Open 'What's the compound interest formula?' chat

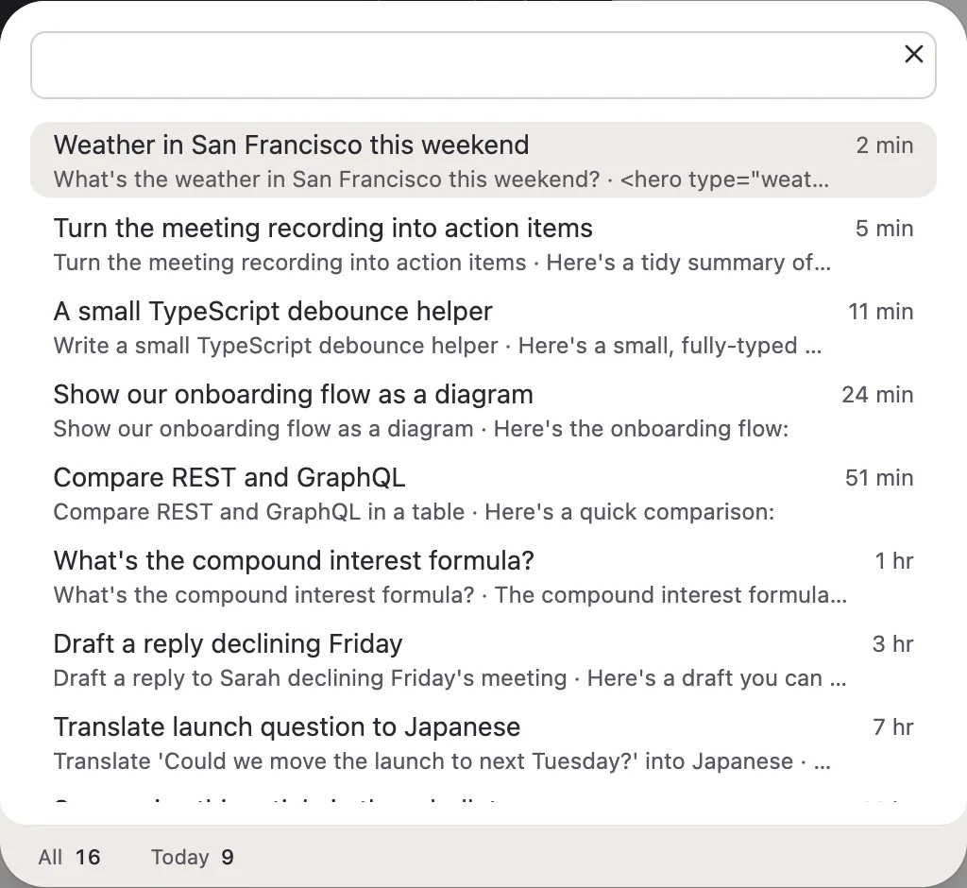tap(483, 576)
